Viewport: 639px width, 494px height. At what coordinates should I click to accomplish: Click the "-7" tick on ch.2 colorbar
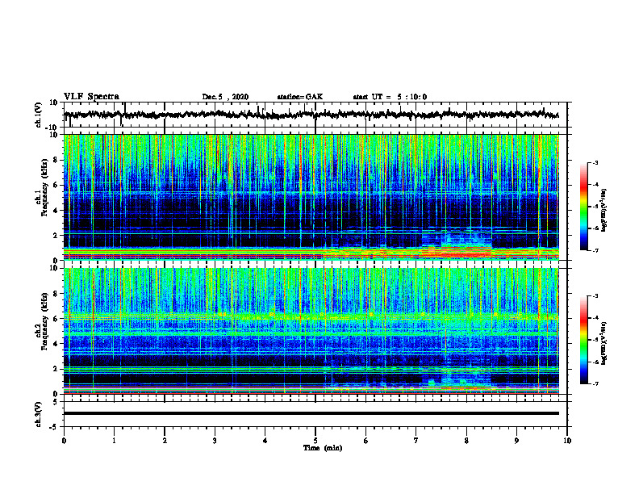[x=595, y=383]
